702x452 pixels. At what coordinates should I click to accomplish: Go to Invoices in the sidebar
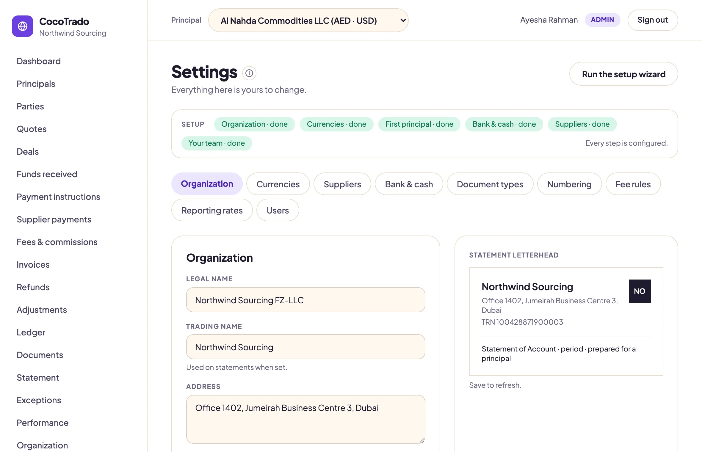point(33,264)
